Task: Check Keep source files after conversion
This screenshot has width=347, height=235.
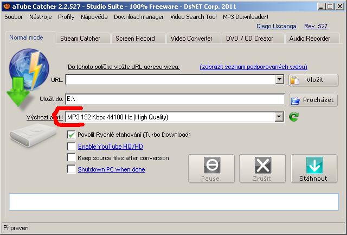Action: click(71, 158)
